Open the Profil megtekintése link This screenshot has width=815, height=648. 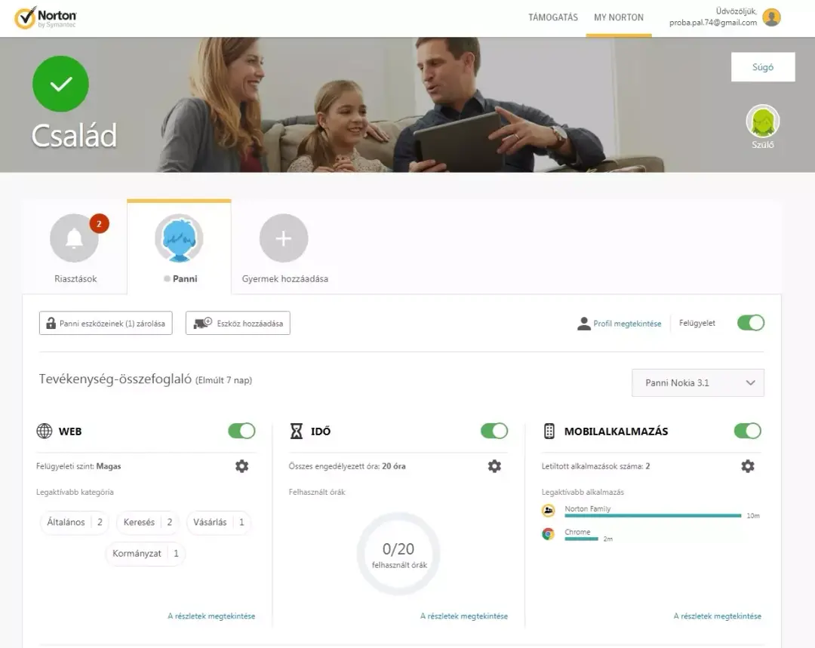[627, 323]
